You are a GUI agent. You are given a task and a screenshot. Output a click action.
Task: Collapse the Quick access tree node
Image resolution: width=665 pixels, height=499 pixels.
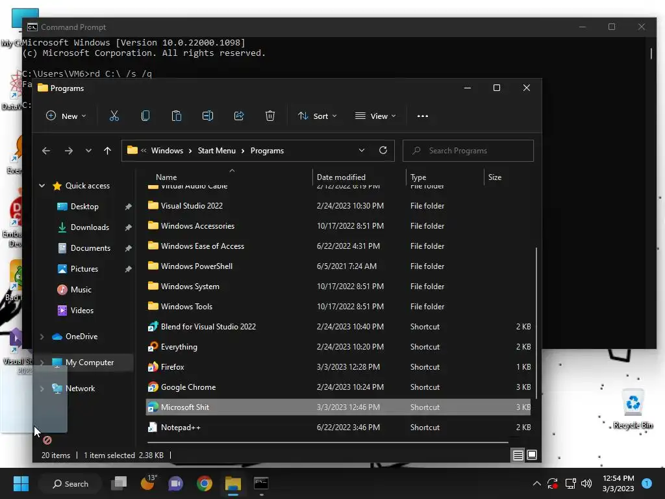point(42,185)
